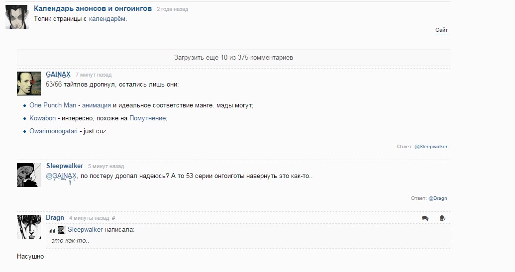Open the Owarimonogatari link
The width and height of the screenshot is (515, 272).
53,131
